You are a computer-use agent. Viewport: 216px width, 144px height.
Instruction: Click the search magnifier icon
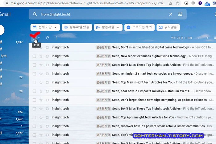[35, 14]
